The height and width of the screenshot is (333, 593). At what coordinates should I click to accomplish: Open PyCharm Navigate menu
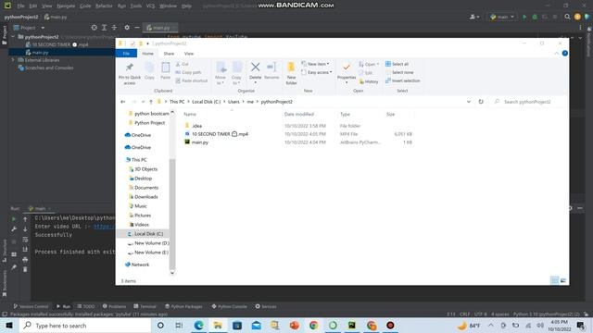click(66, 6)
